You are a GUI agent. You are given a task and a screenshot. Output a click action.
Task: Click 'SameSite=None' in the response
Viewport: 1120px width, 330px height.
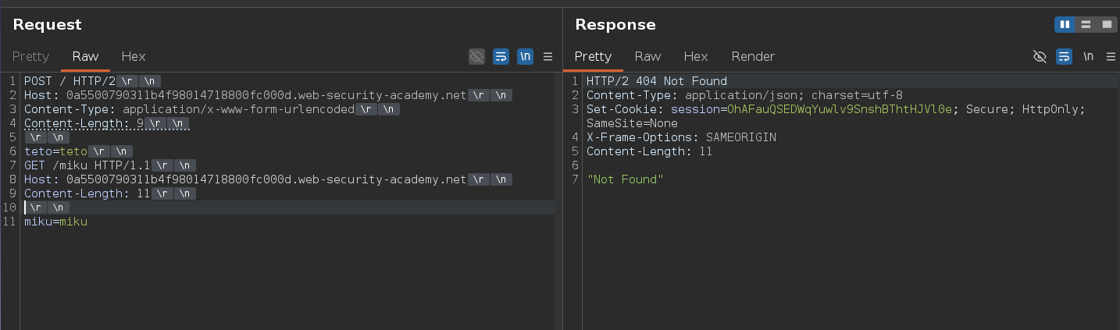pyautogui.click(x=632, y=123)
